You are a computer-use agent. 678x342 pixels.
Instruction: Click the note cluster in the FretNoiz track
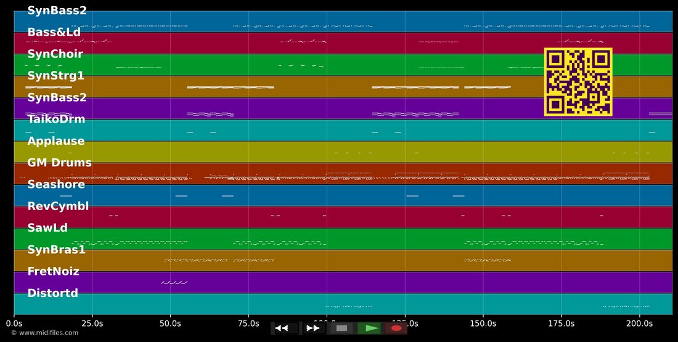pos(174,282)
